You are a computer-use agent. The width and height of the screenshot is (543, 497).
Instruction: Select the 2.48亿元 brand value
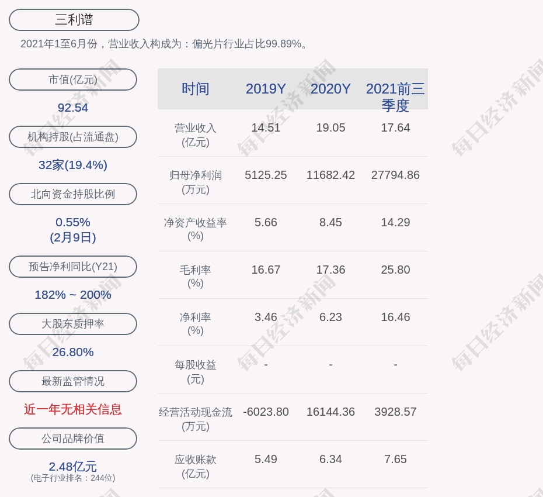pos(73,467)
